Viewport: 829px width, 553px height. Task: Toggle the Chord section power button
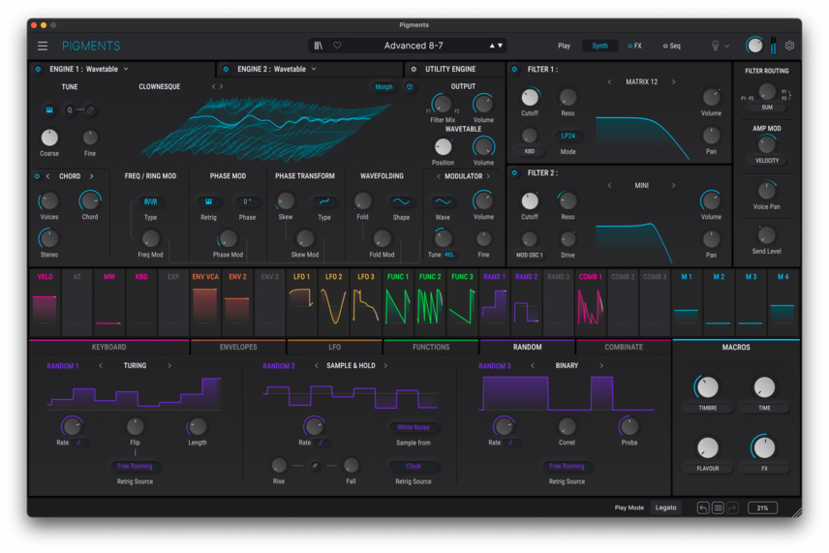(37, 176)
